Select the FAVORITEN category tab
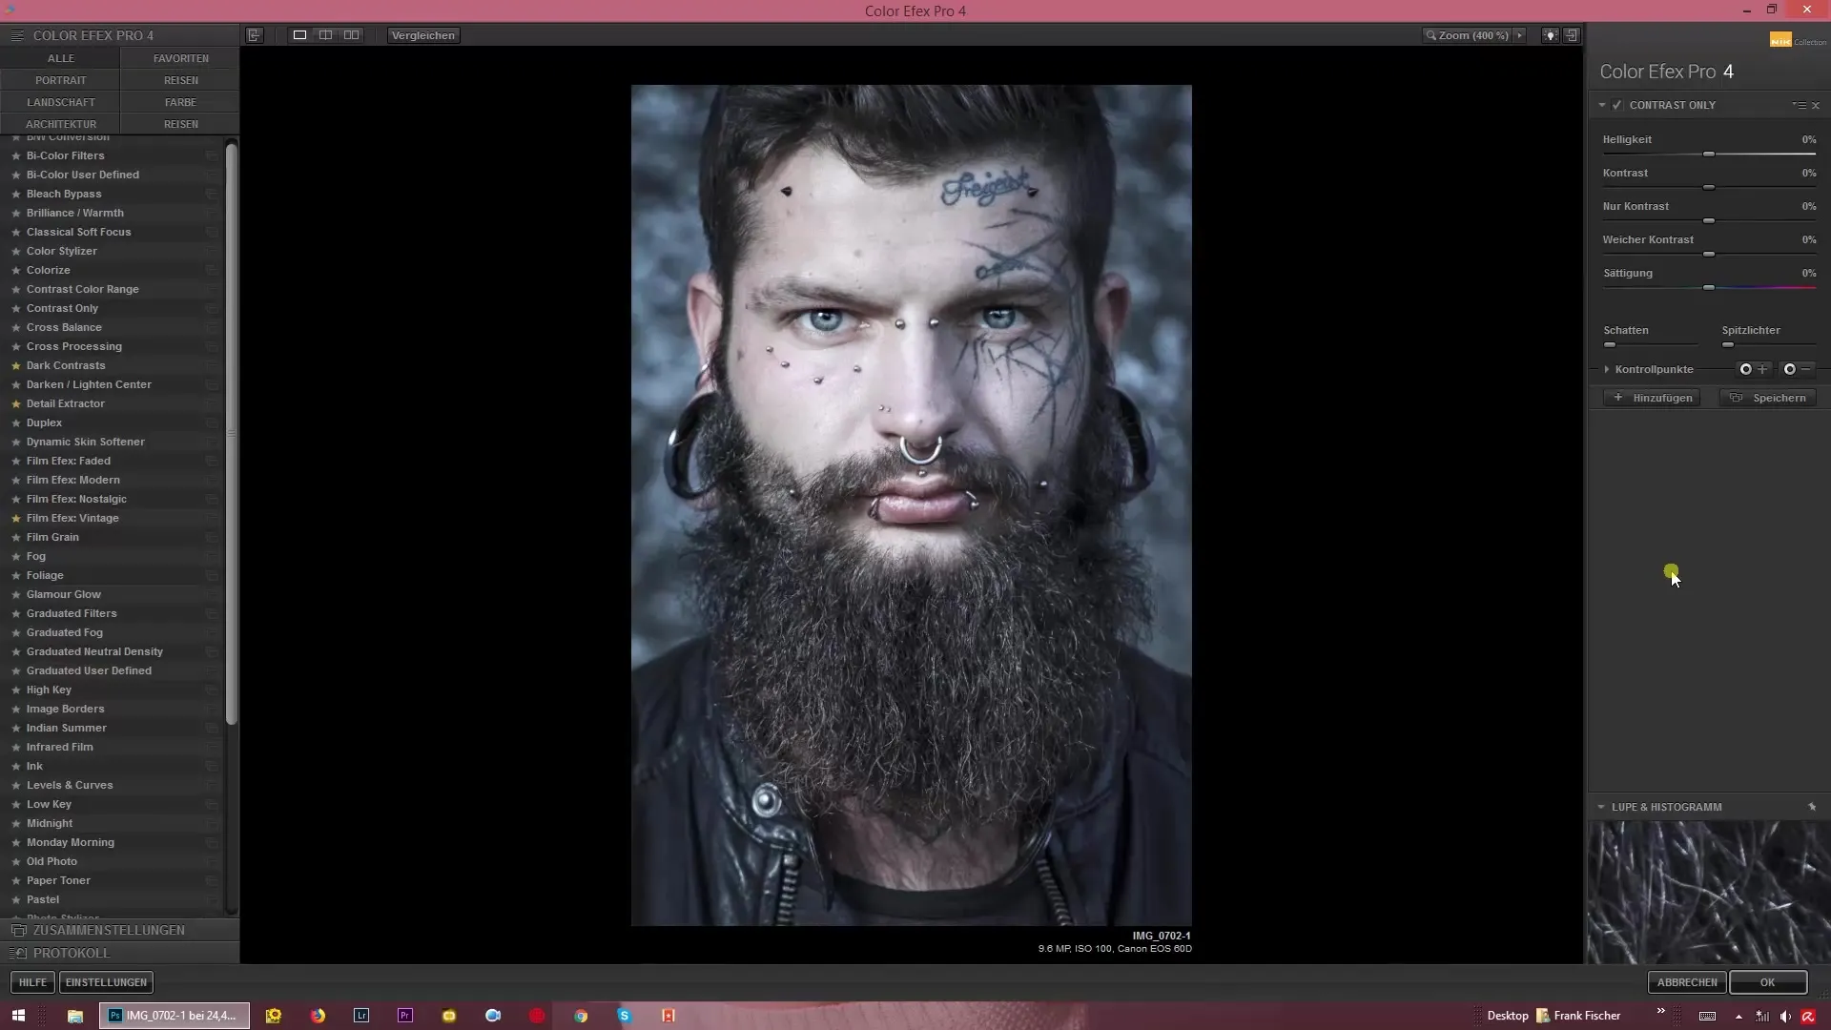Image resolution: width=1831 pixels, height=1030 pixels. (x=180, y=58)
